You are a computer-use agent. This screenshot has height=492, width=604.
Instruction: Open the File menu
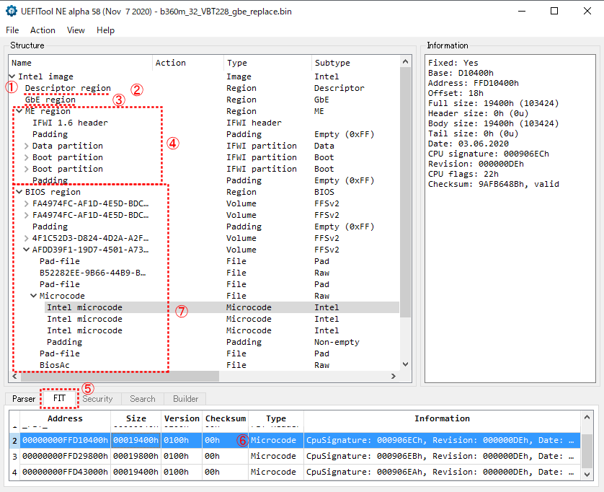12,30
